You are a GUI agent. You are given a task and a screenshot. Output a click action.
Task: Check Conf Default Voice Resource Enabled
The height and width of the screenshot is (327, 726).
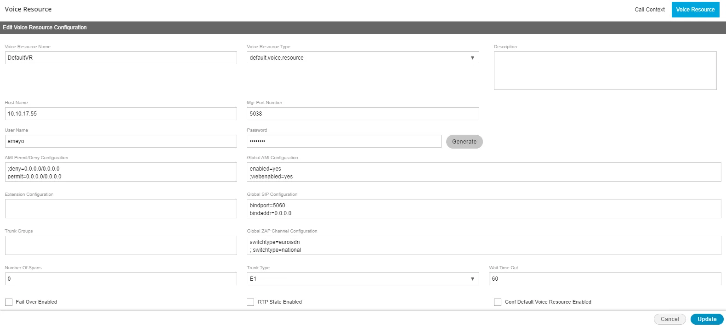click(498, 302)
